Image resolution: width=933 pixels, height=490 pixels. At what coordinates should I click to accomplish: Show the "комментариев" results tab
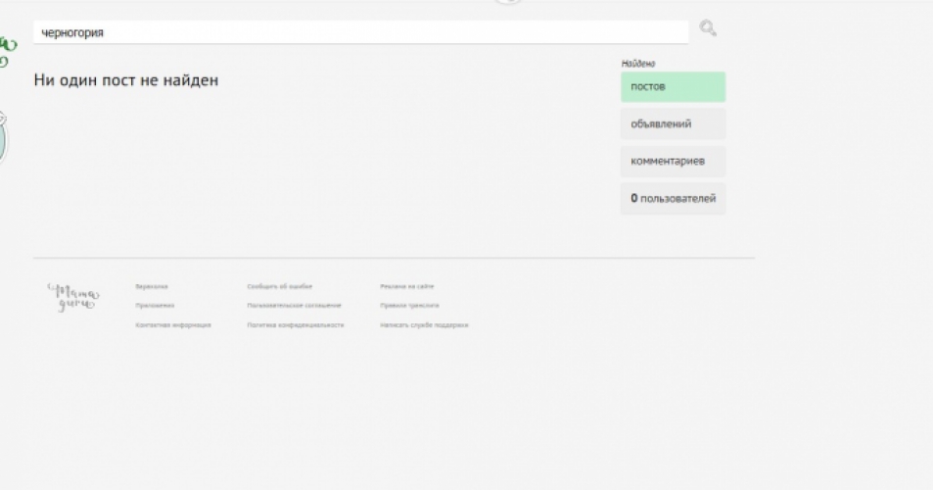pos(673,162)
